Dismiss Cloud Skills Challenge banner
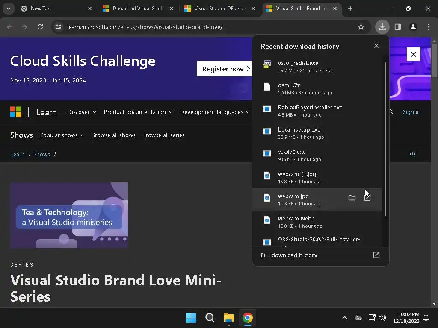The image size is (438, 328). (x=414, y=54)
